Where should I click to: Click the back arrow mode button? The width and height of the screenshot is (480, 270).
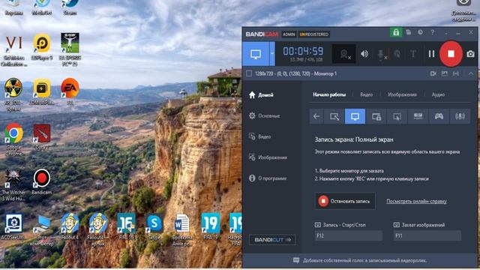coord(316,116)
